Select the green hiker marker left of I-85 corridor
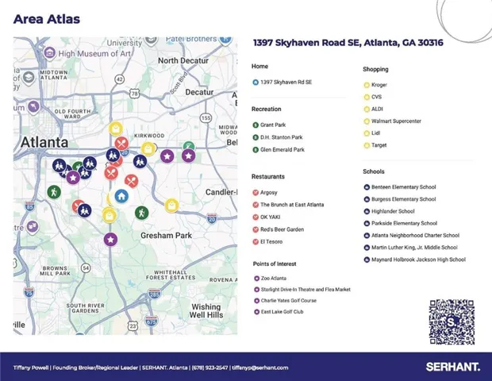 pos(54,192)
